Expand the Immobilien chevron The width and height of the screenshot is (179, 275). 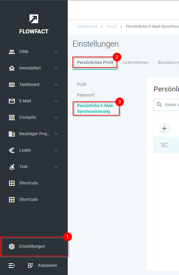coord(56,68)
